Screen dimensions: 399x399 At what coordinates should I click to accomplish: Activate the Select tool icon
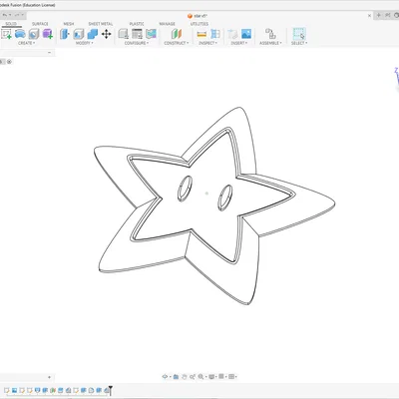(x=299, y=34)
